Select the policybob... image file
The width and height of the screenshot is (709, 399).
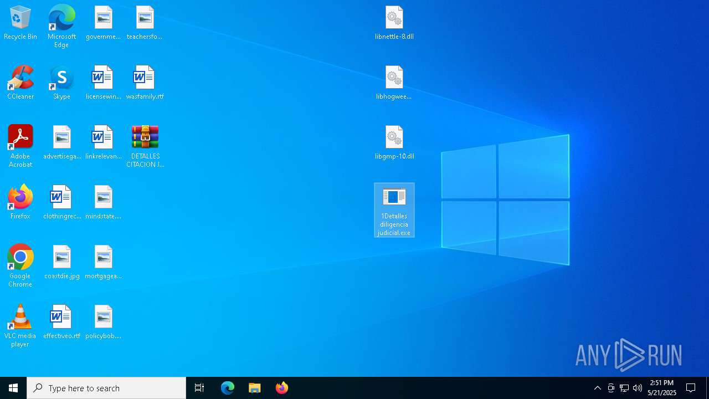(103, 323)
